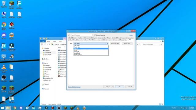Open the Context Menu tab
Screen dimensions: 196x110
pyautogui.click(x=116, y=38)
